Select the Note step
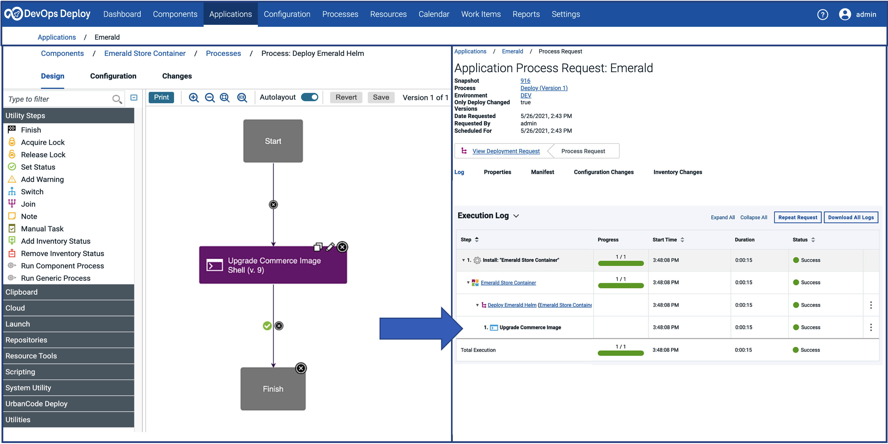 point(22,216)
